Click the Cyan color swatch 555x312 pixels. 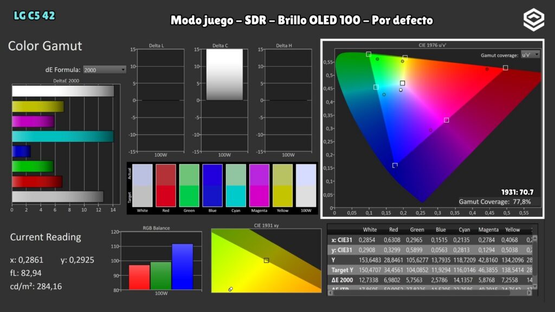236,185
